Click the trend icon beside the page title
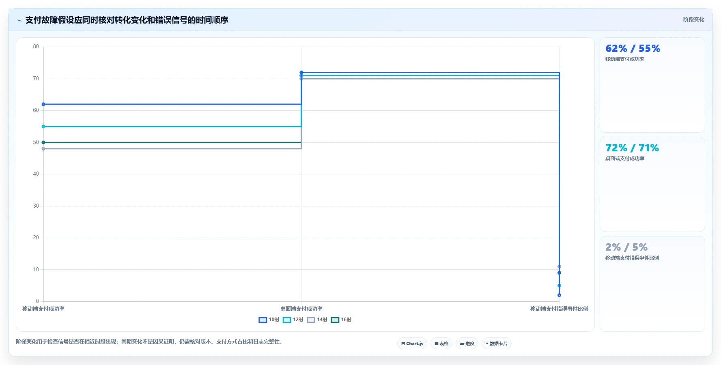The width and height of the screenshot is (721, 365). click(19, 20)
